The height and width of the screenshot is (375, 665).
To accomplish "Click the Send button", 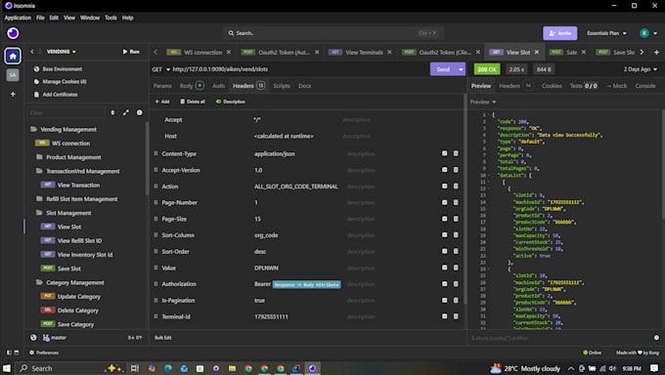I will point(443,69).
